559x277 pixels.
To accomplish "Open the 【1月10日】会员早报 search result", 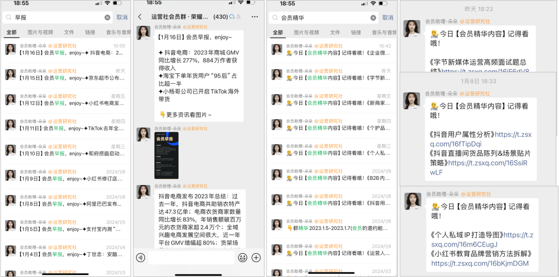I will tap(66, 150).
